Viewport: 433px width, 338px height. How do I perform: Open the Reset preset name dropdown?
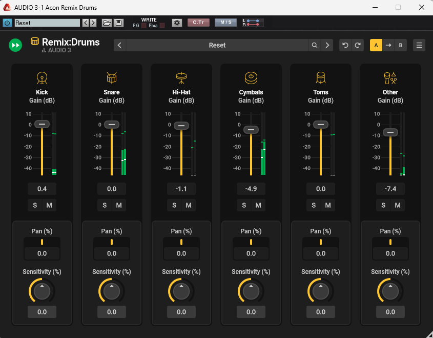(x=217, y=45)
